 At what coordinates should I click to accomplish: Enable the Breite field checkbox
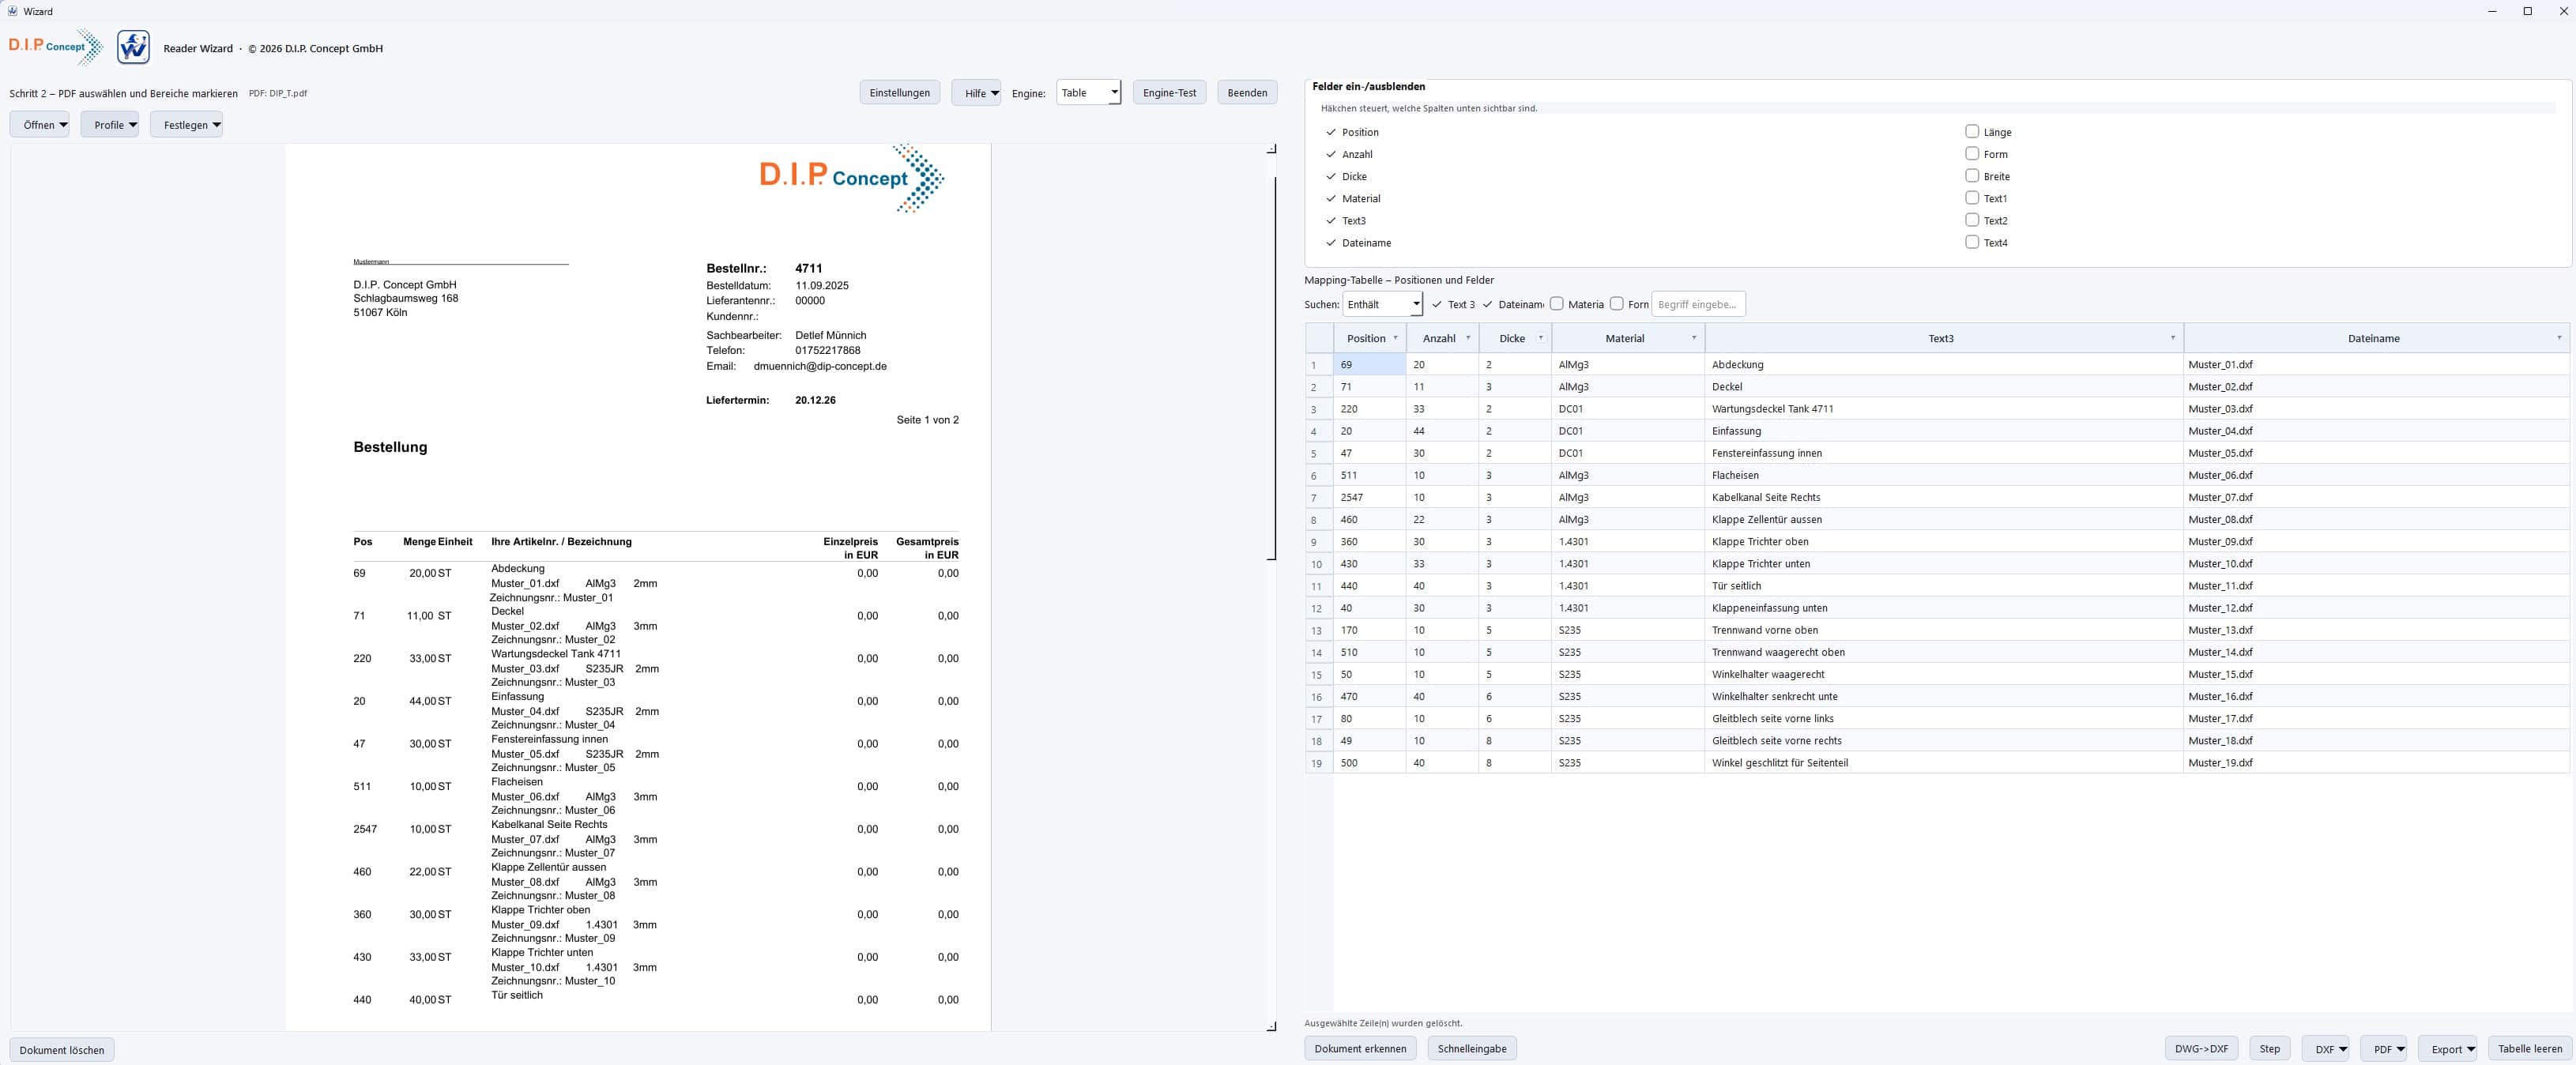[x=1972, y=175]
